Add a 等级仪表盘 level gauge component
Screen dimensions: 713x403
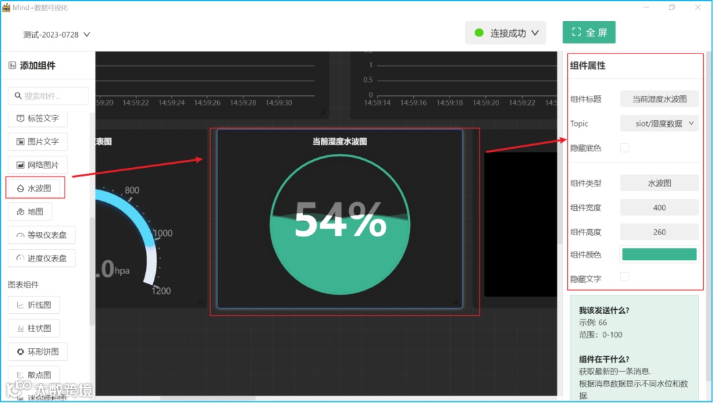pos(42,235)
